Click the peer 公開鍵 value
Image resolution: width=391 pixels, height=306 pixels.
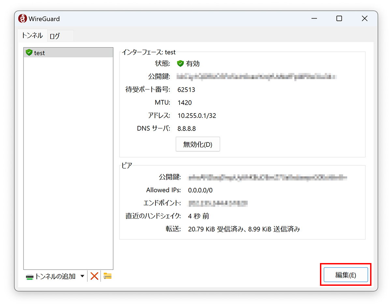point(267,177)
